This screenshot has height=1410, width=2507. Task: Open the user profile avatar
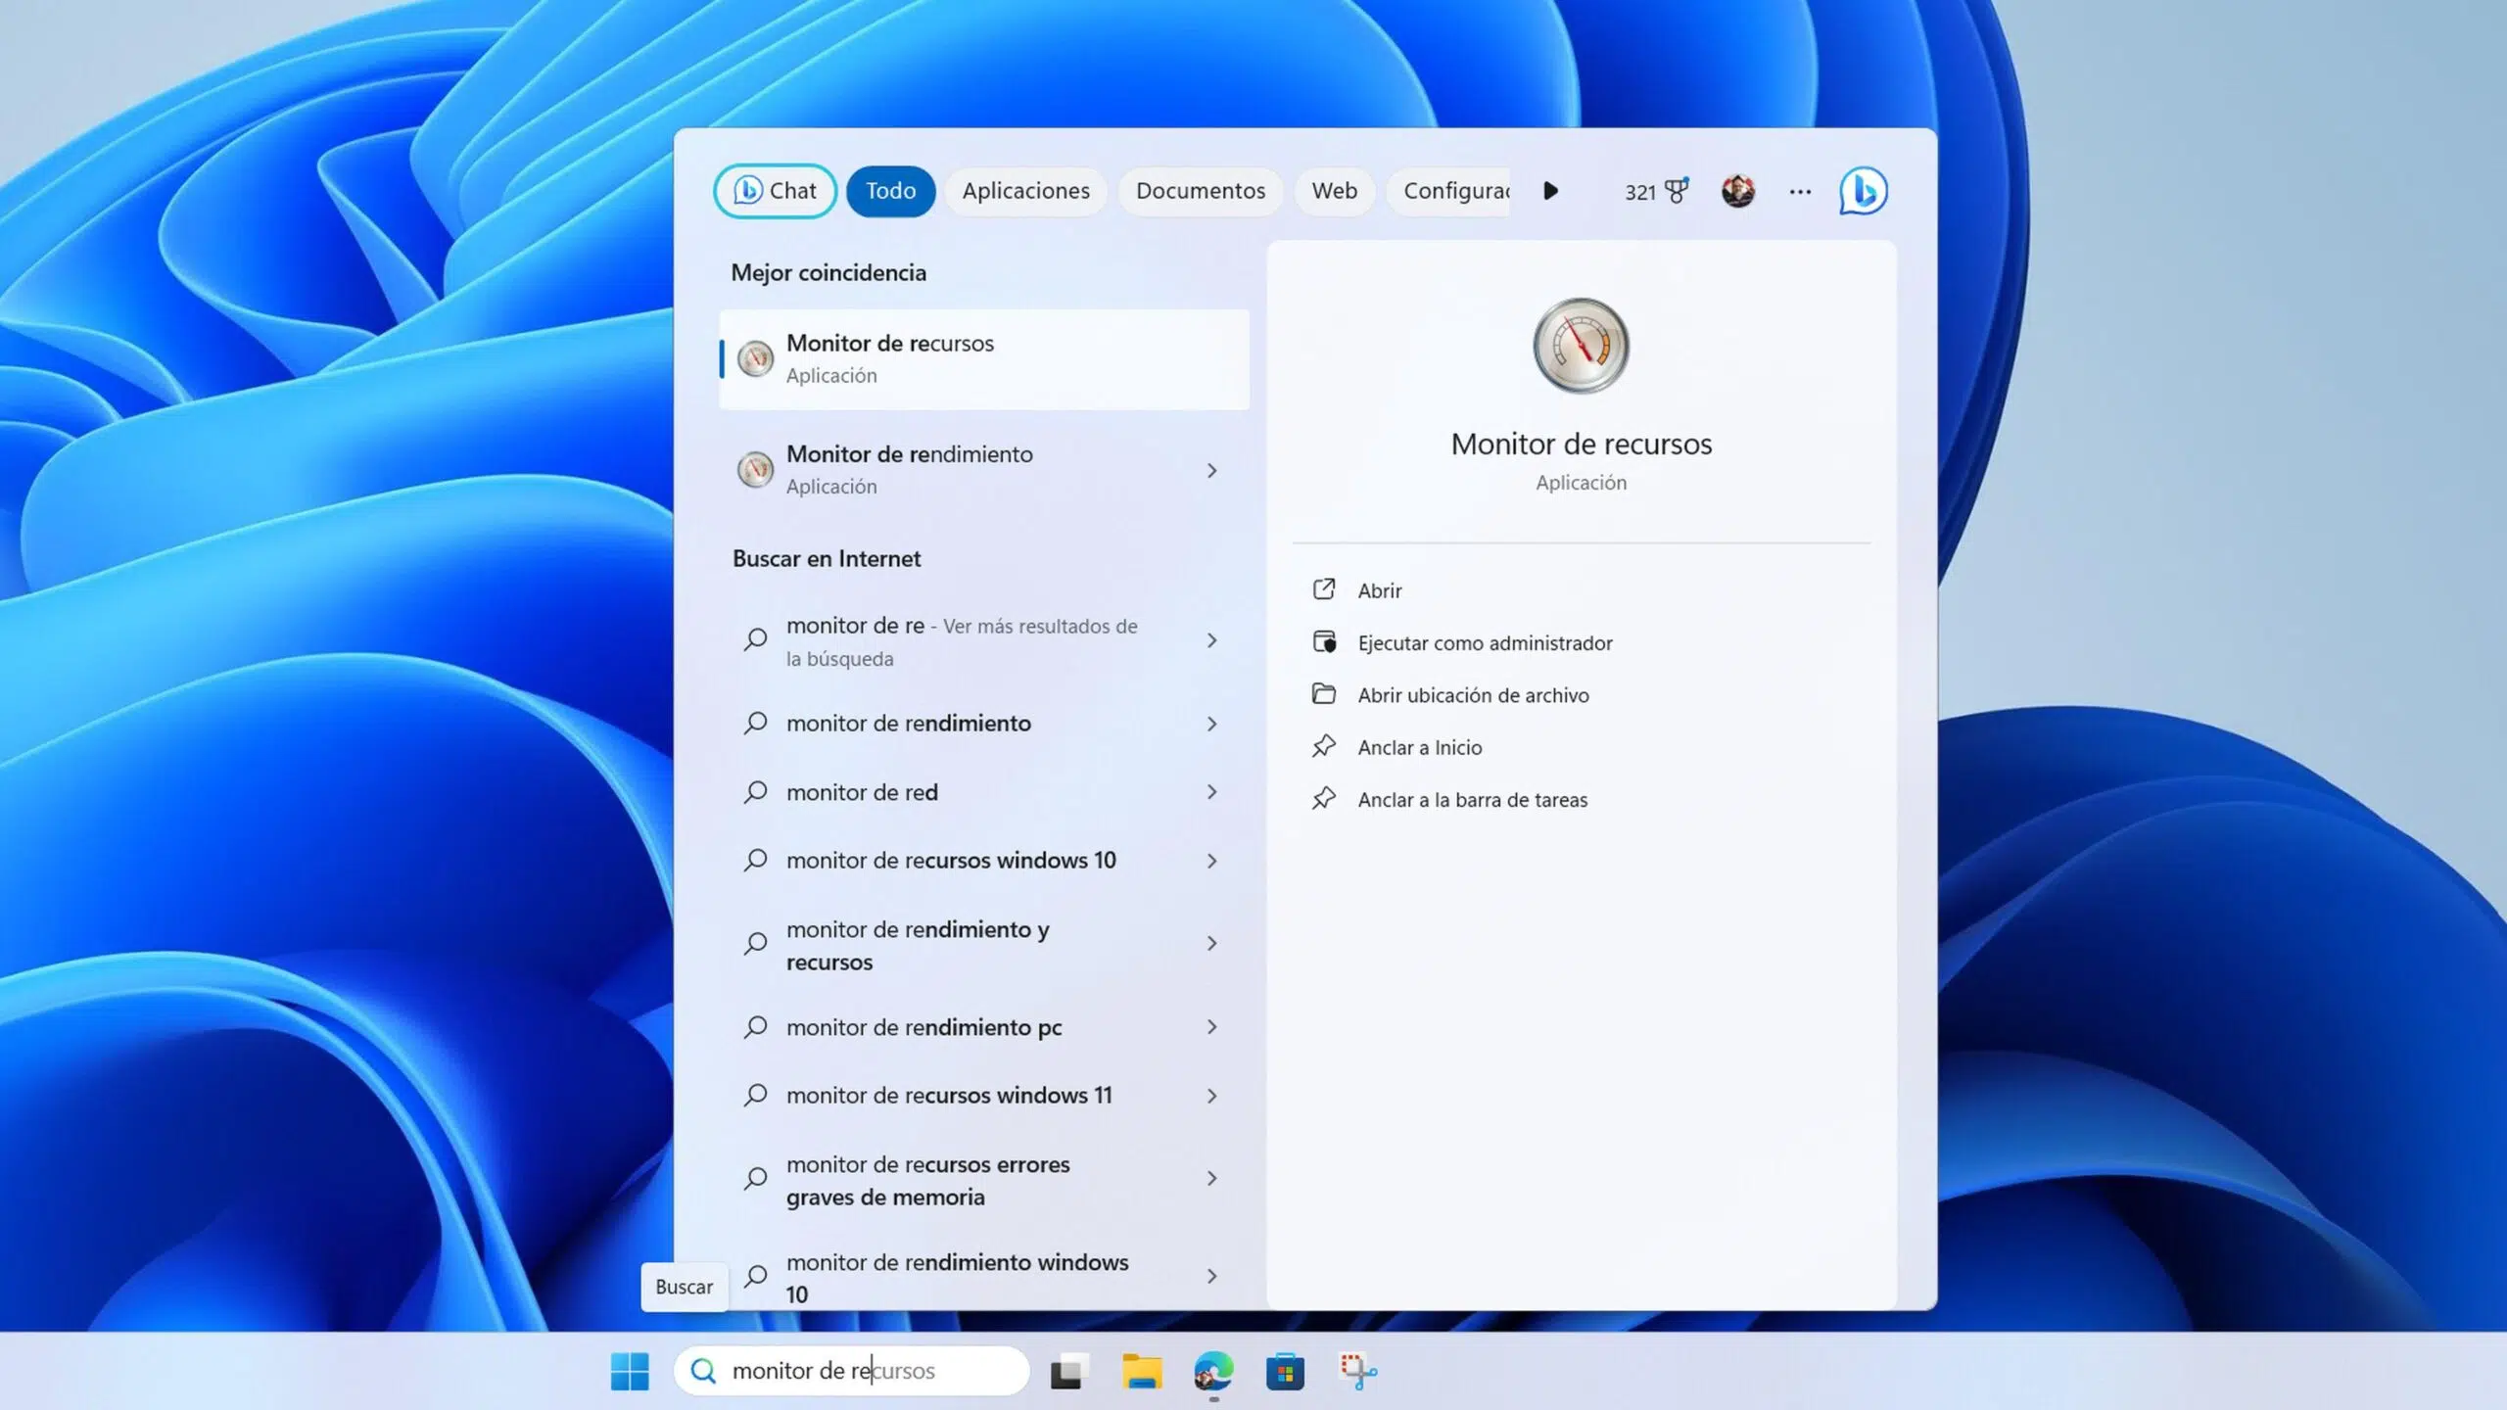[1737, 191]
